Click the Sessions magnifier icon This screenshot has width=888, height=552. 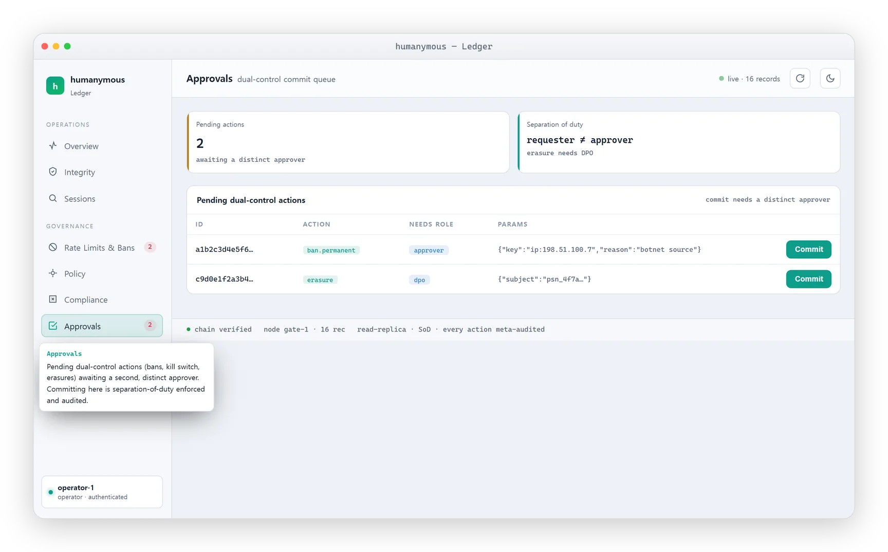53,198
